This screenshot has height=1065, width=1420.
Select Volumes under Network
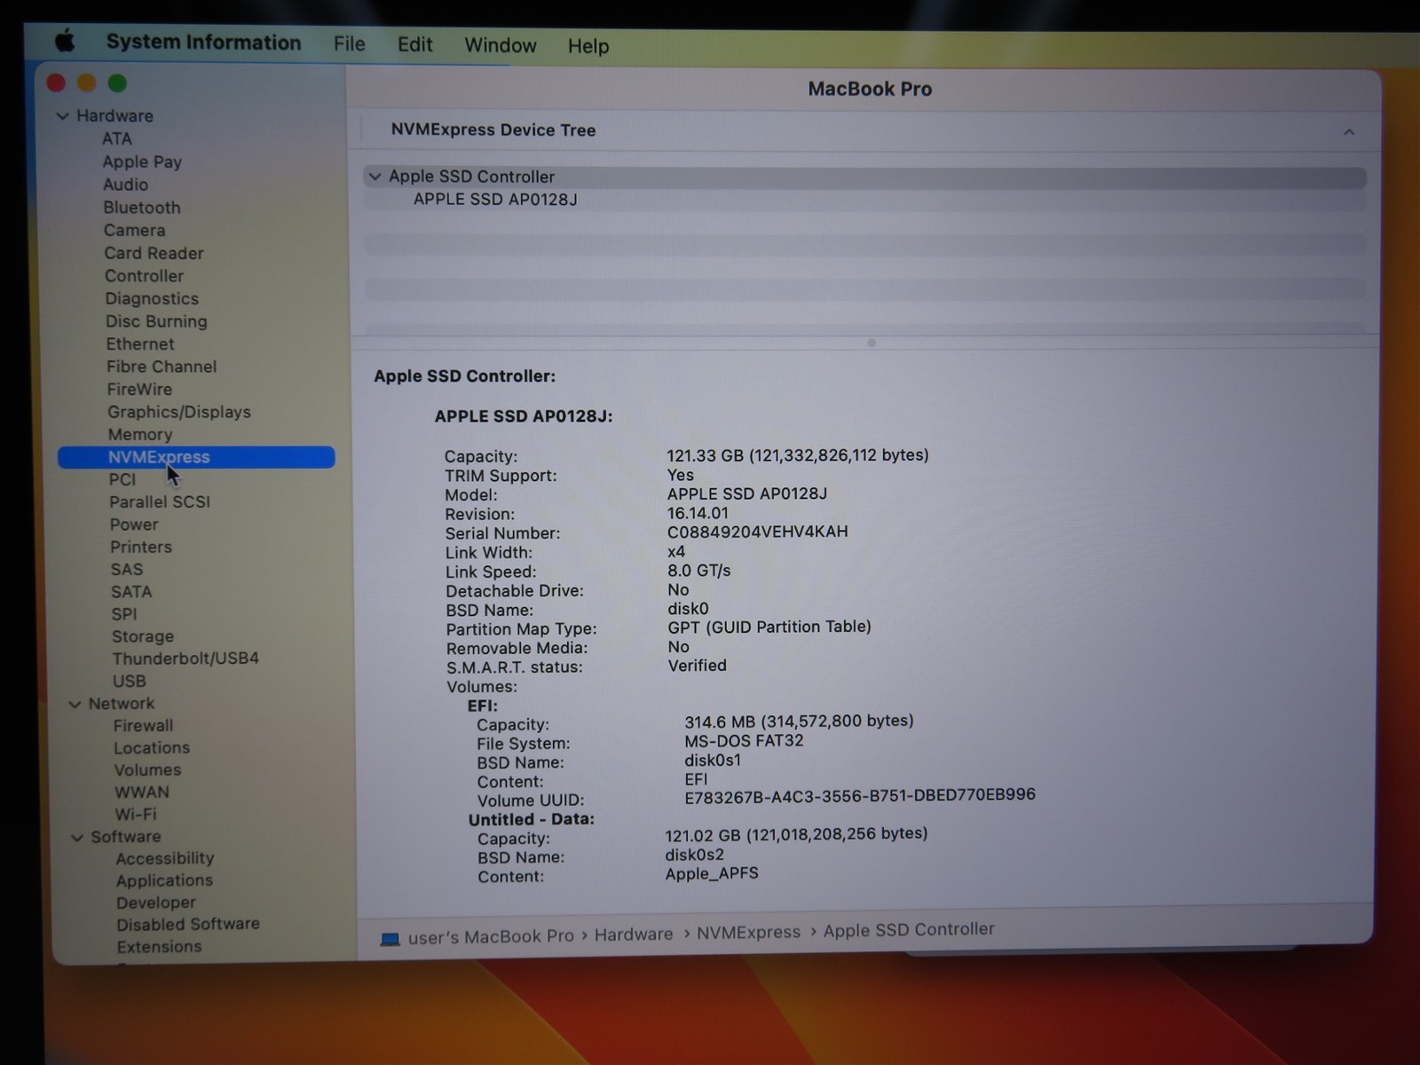point(147,770)
